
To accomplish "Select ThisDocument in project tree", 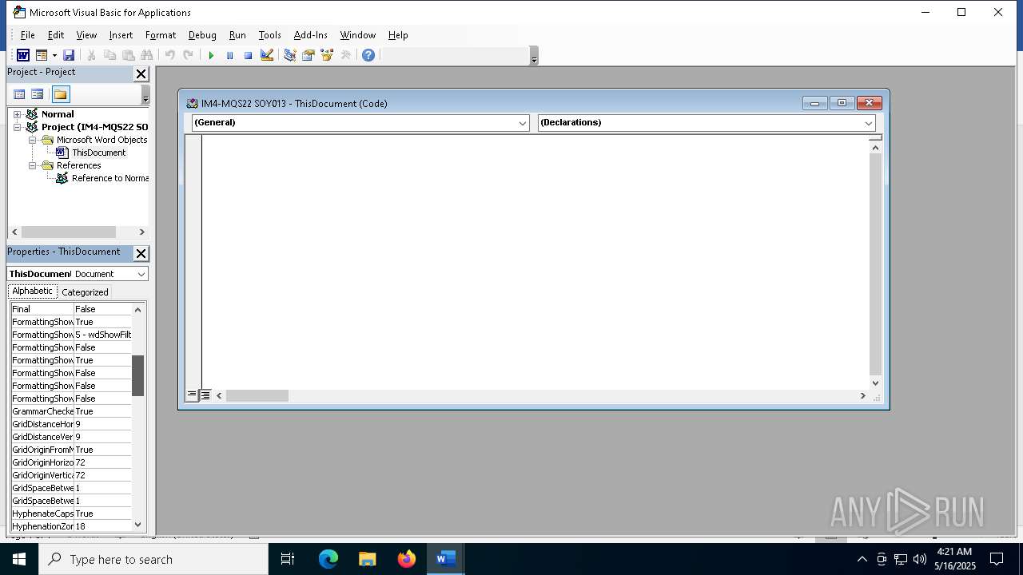I will tap(98, 153).
